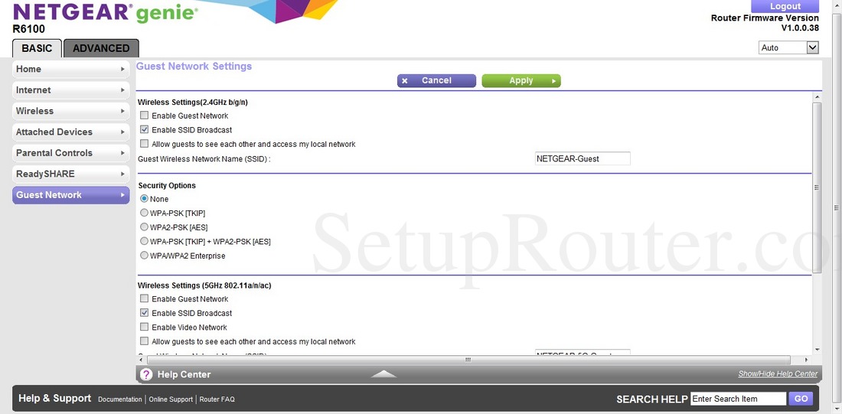
Task: Click the Guest Network Settings heading
Action: coord(194,67)
